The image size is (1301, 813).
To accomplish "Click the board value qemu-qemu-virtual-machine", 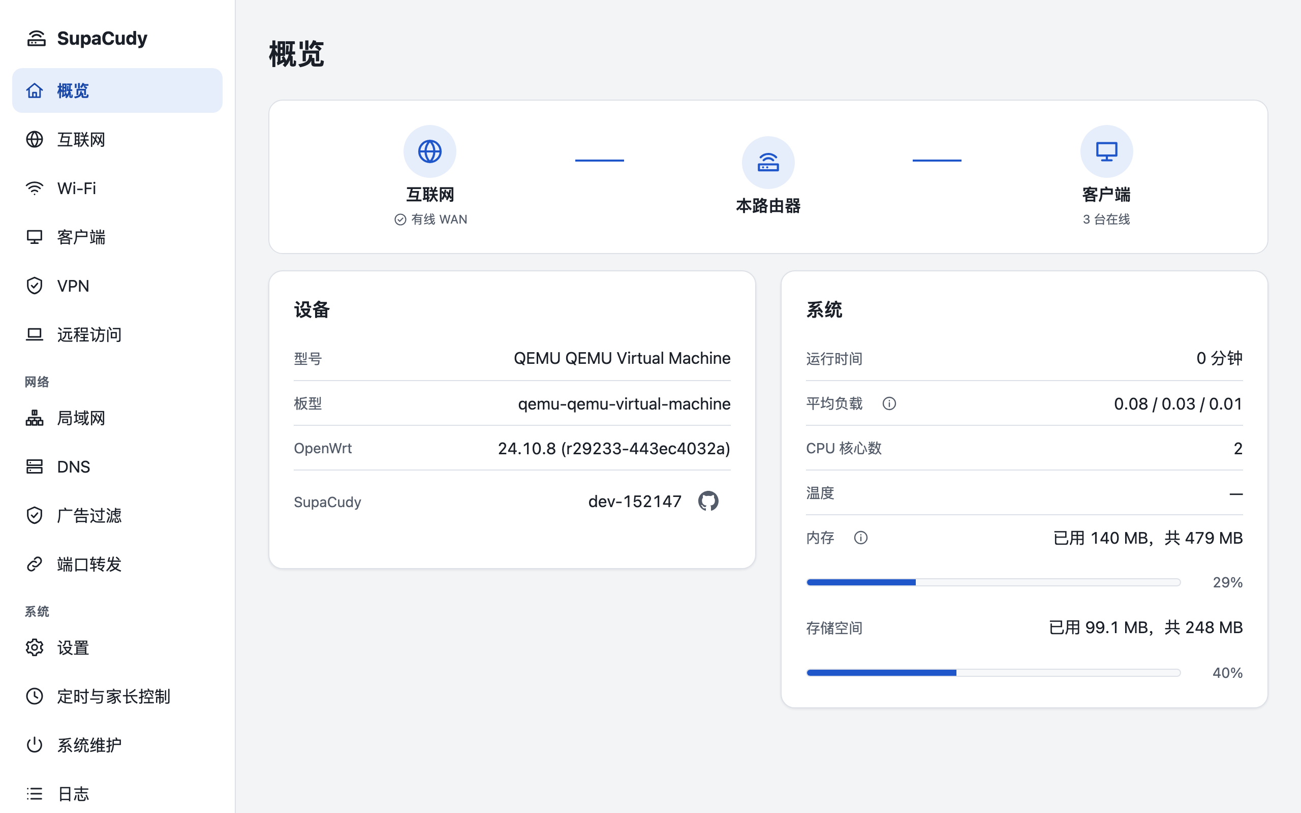I will (624, 404).
